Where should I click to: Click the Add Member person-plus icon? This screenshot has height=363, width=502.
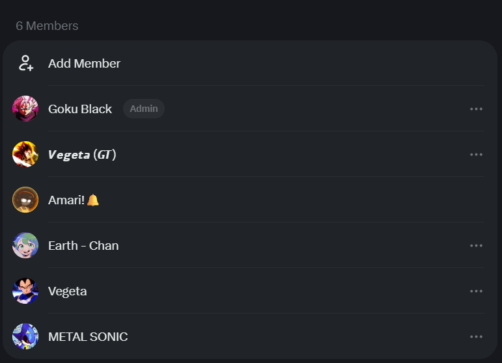(x=26, y=63)
